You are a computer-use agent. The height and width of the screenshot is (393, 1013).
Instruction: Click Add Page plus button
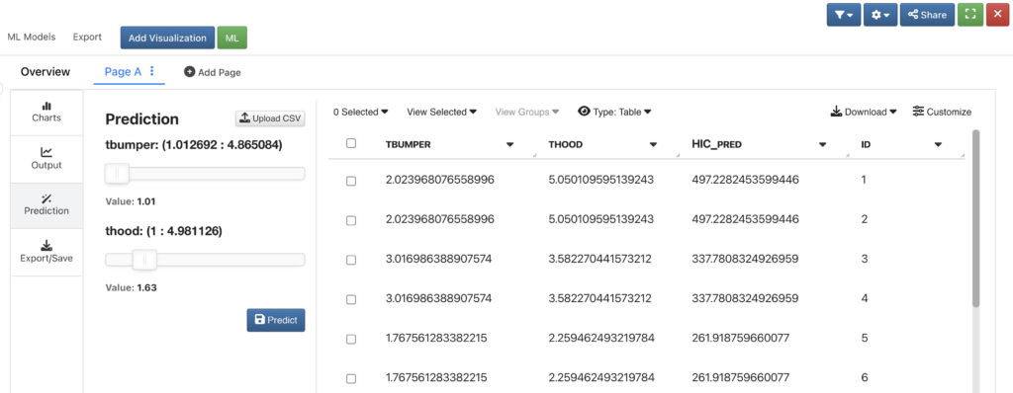(213, 72)
